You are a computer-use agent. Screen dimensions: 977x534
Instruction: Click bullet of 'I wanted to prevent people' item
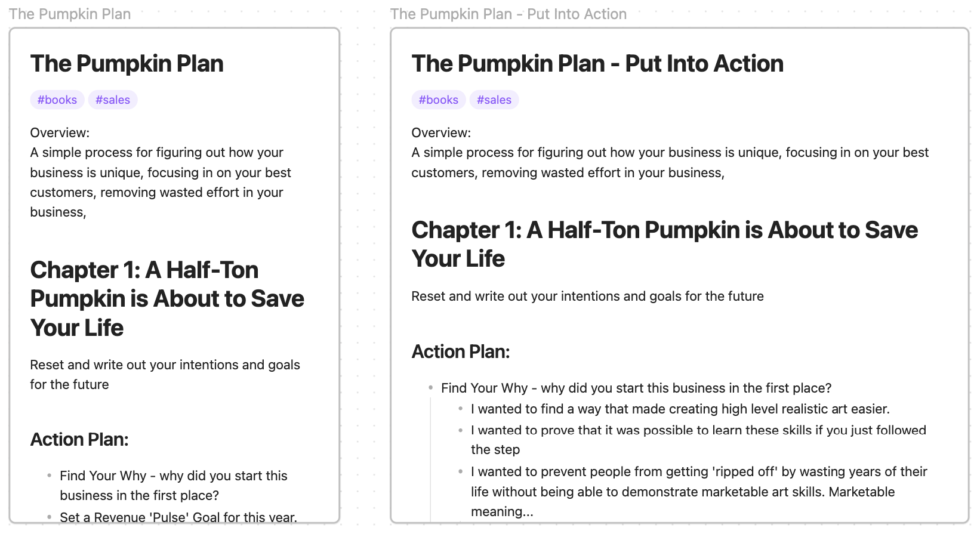point(461,471)
